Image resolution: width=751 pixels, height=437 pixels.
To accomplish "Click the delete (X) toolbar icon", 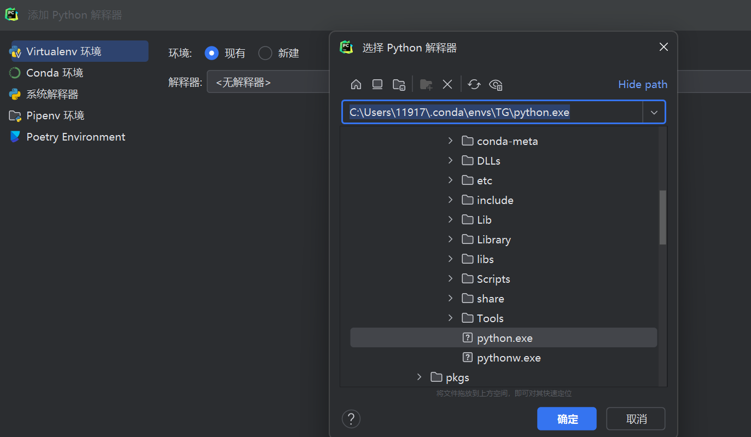I will (447, 84).
